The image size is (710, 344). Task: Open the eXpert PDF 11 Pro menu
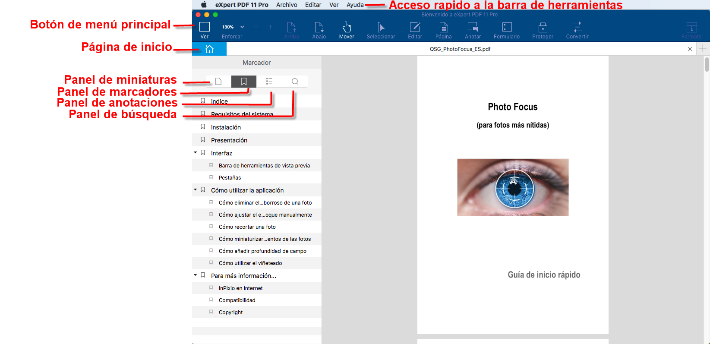pyautogui.click(x=242, y=5)
